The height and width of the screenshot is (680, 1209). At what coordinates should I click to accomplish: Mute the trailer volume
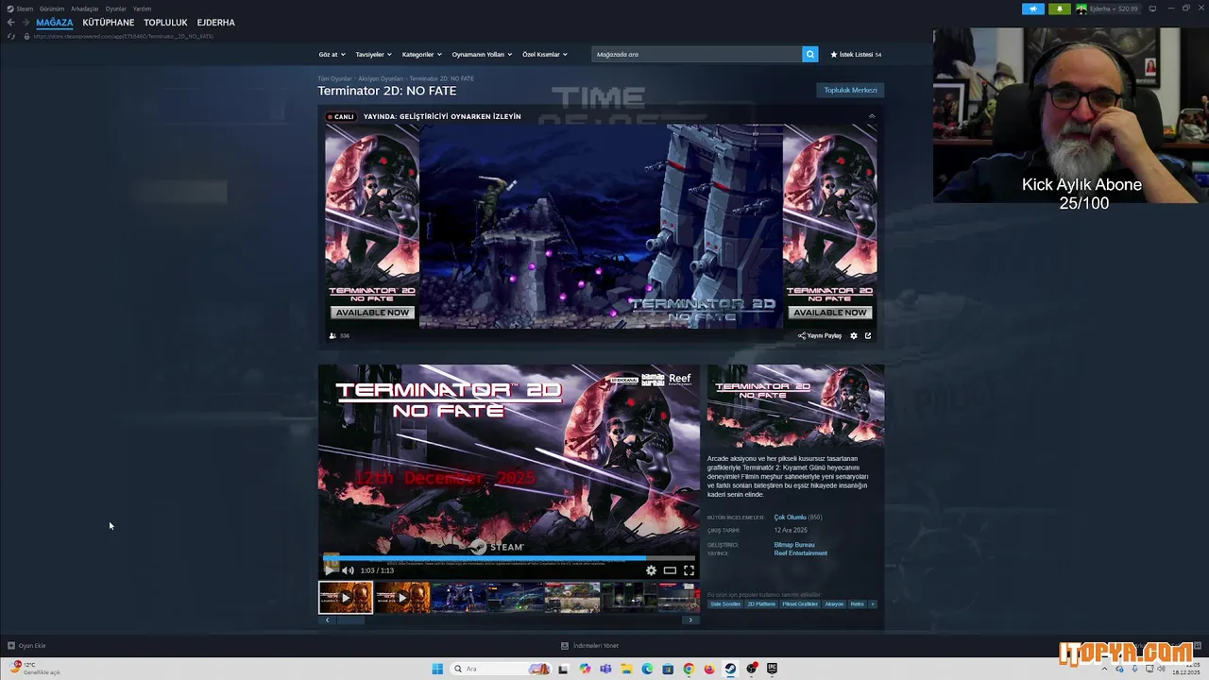pos(348,570)
